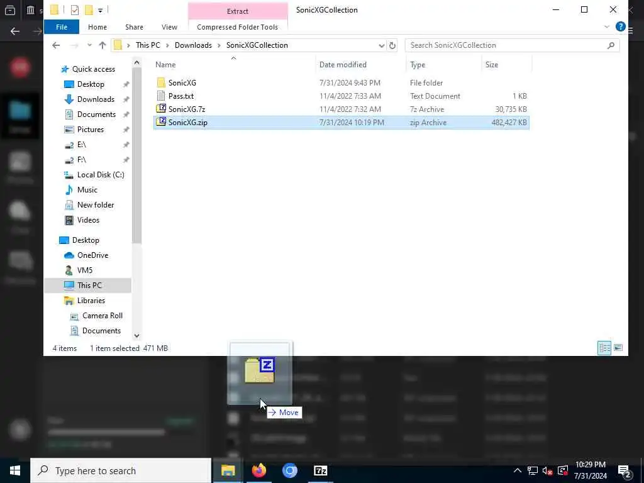Select the SonicXG.7z archive icon
This screenshot has width=644, height=483.
[161, 109]
